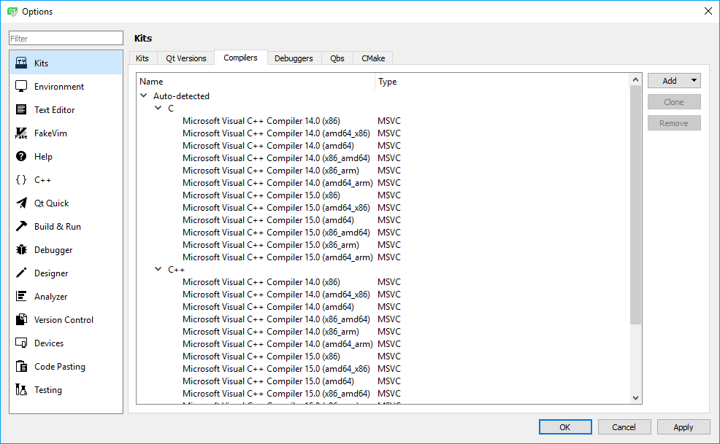Click the Type column header
The width and height of the screenshot is (720, 444).
tap(502, 81)
